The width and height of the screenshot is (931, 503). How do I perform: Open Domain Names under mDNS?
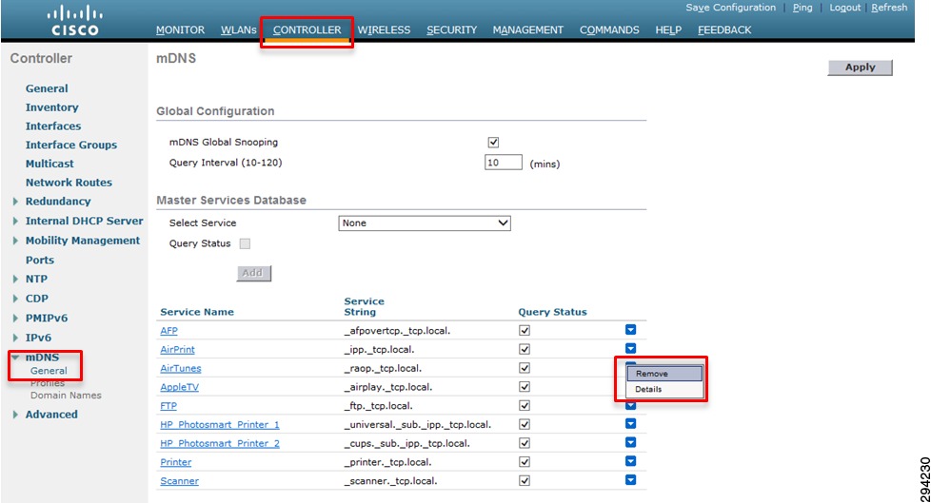coord(66,395)
